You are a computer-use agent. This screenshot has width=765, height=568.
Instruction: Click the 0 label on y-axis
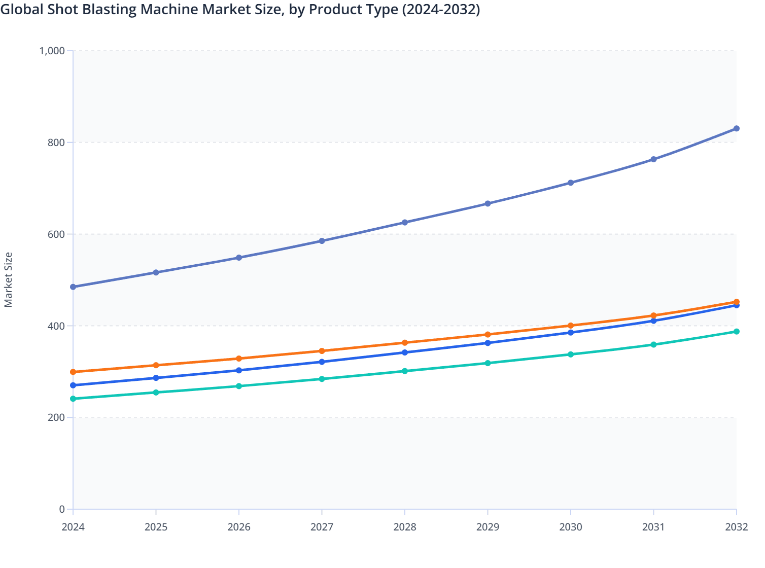[63, 508]
